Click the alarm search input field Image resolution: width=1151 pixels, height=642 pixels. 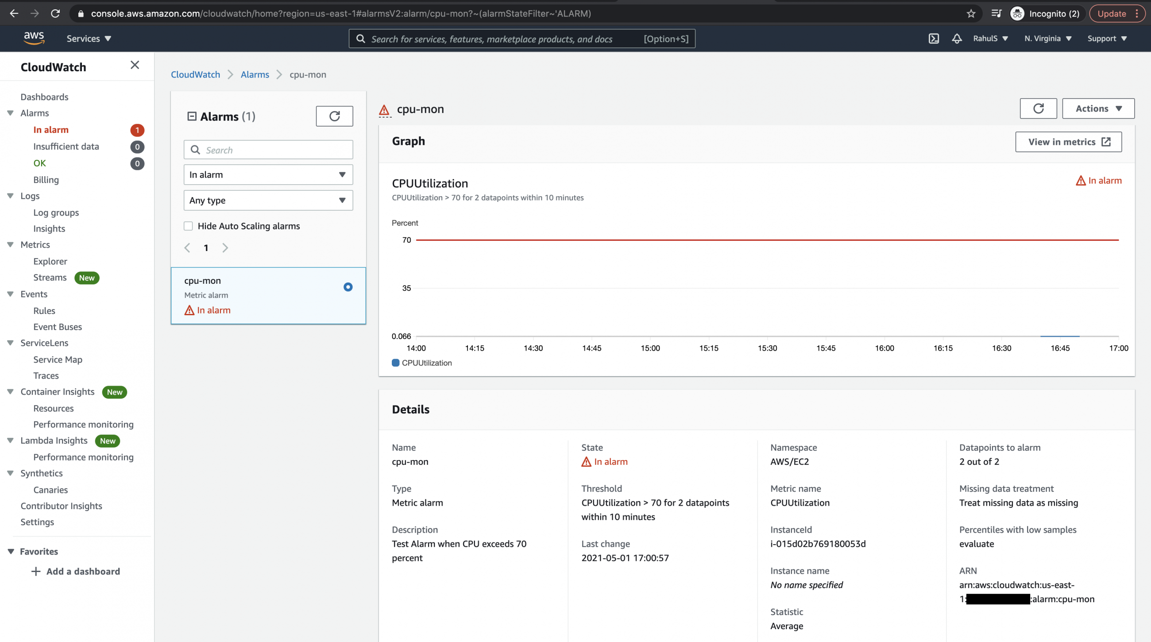pyautogui.click(x=268, y=150)
